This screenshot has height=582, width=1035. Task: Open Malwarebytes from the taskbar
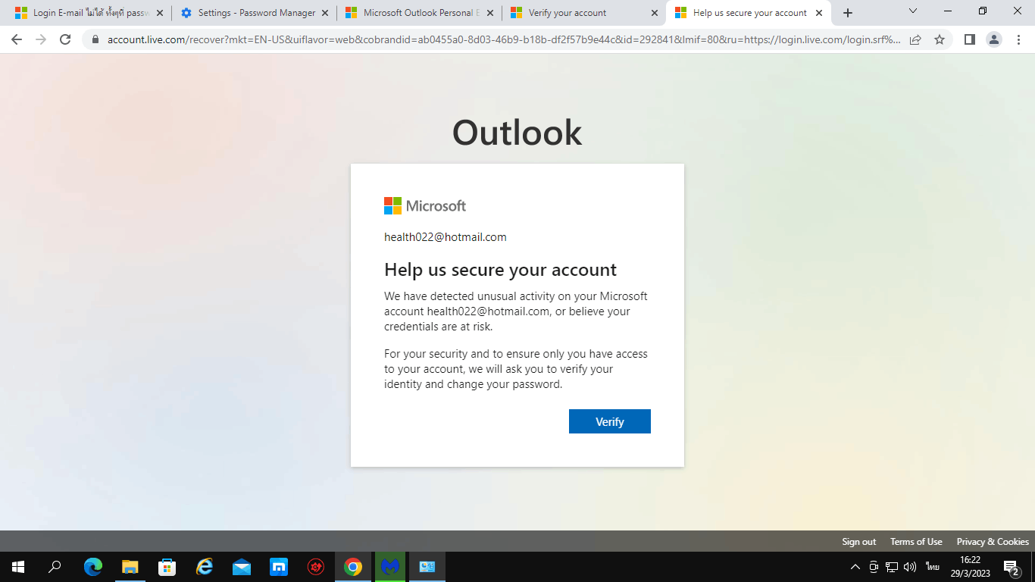click(390, 567)
